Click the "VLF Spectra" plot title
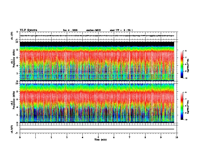 (x=28, y=30)
